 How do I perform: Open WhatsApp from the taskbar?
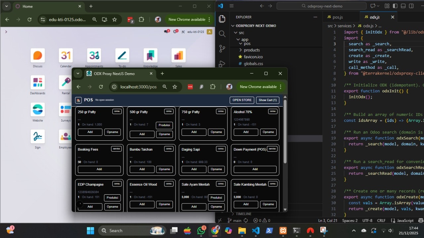coord(201,230)
